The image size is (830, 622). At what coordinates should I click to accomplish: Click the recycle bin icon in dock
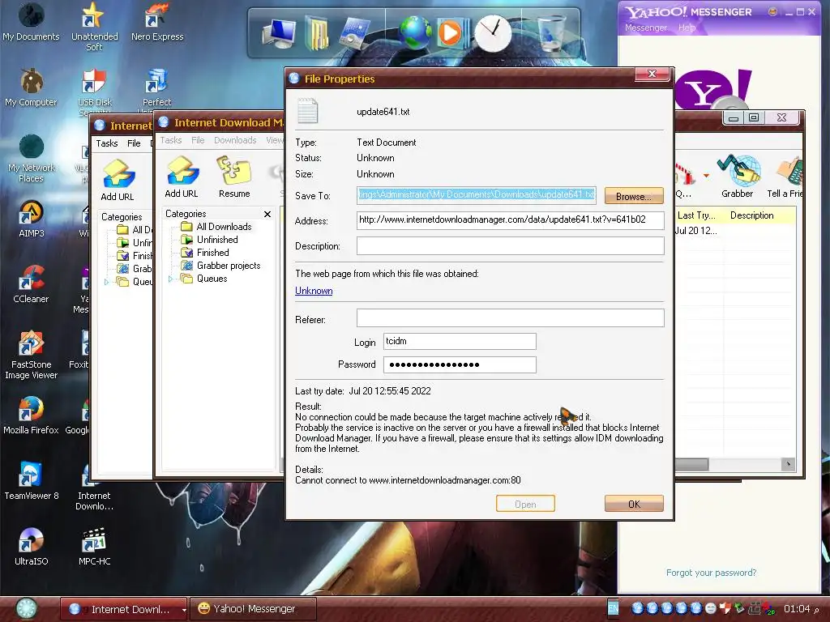coord(550,32)
